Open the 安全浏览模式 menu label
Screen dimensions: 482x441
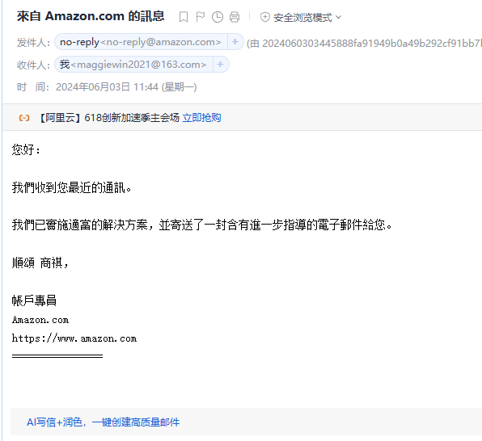tap(302, 18)
